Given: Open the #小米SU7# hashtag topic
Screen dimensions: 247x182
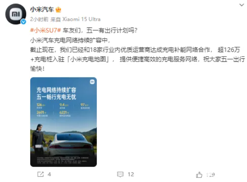Looking at the screenshot, I should point(45,30).
